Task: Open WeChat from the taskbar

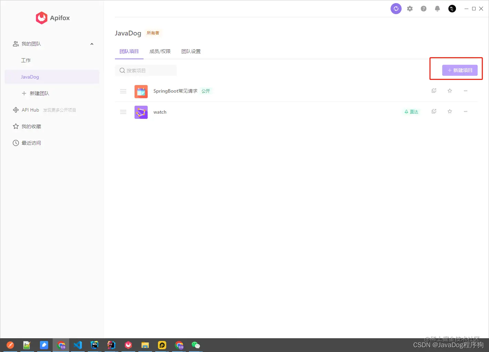Action: 196,345
